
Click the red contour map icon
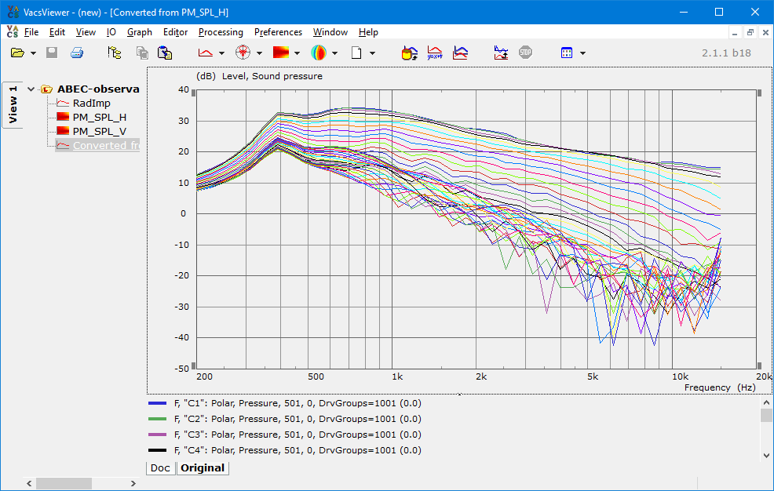coord(281,53)
